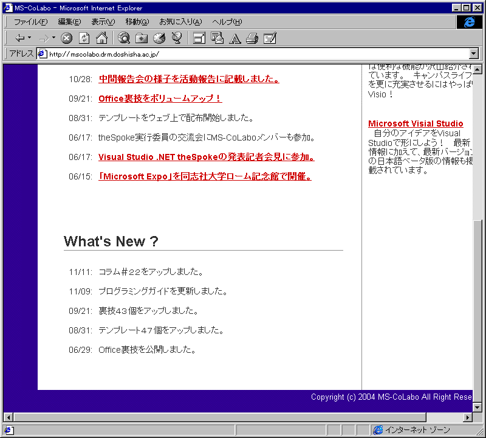Click the Forward arrow toolbar button
Screen dimensions: 486x438
click(44, 38)
